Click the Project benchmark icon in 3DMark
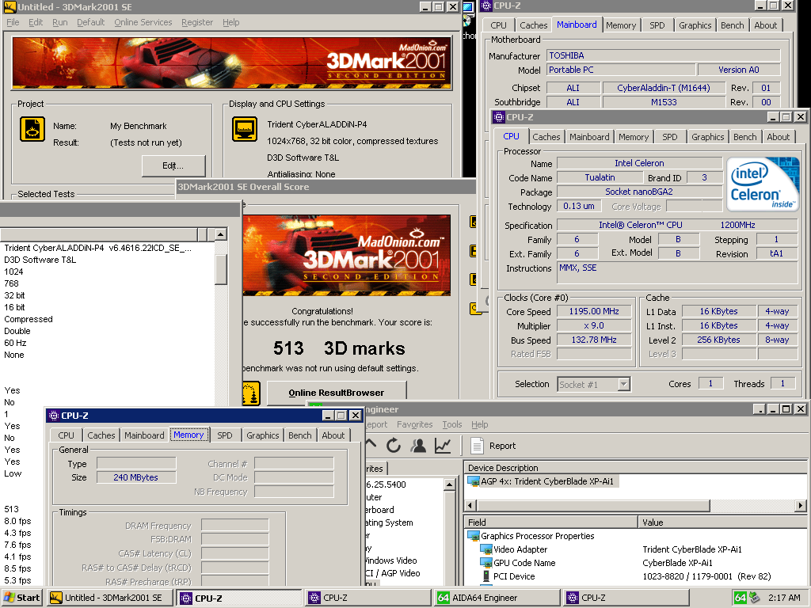Screen dimensions: 811x608 [32, 129]
